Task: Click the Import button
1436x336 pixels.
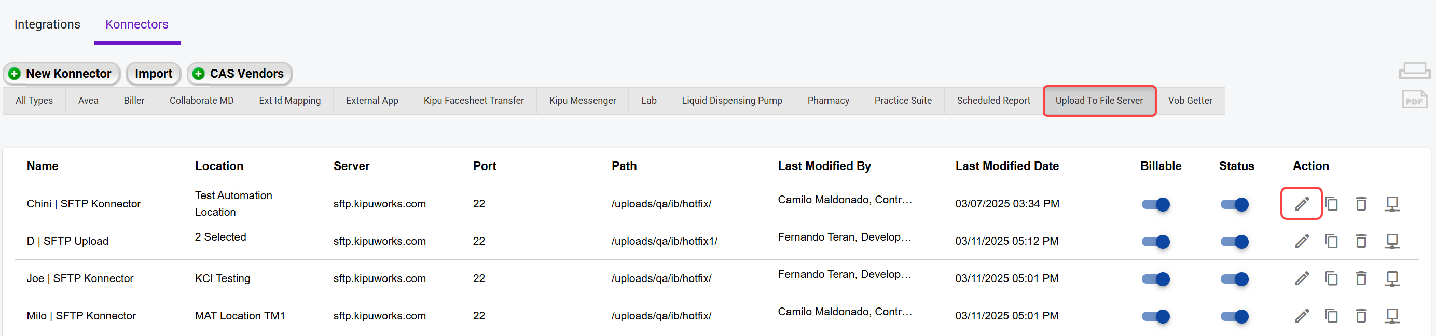Action: 153,74
